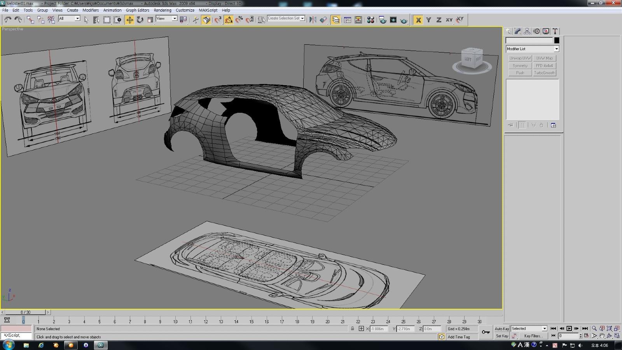This screenshot has height=350, width=622.
Task: Open the Create Selection Set dropdown
Action: coord(286,18)
